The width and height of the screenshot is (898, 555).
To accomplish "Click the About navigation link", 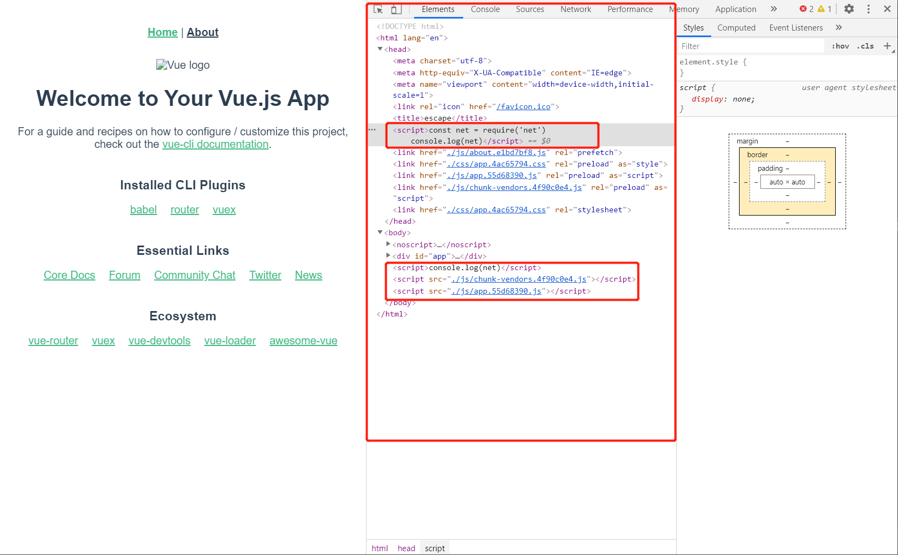I will (203, 32).
